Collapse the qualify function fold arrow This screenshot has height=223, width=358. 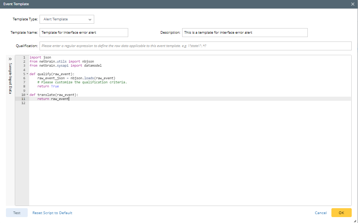point(27,74)
